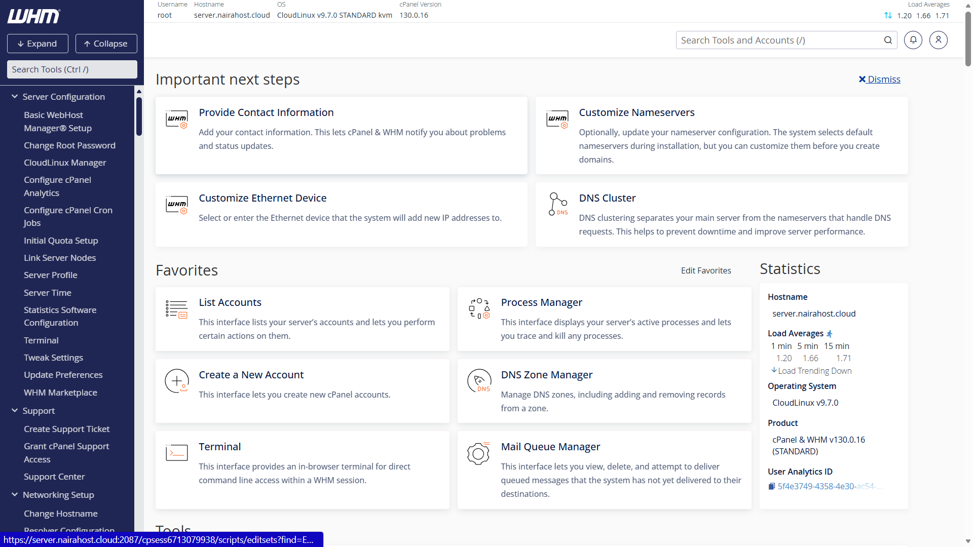973x547 pixels.
Task: Open the List Accounts favorite
Action: pos(230,302)
